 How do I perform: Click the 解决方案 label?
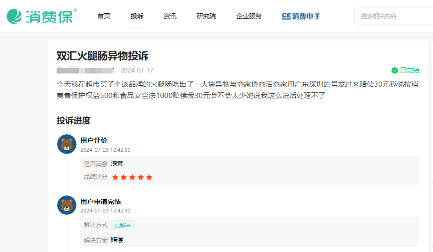96,240
